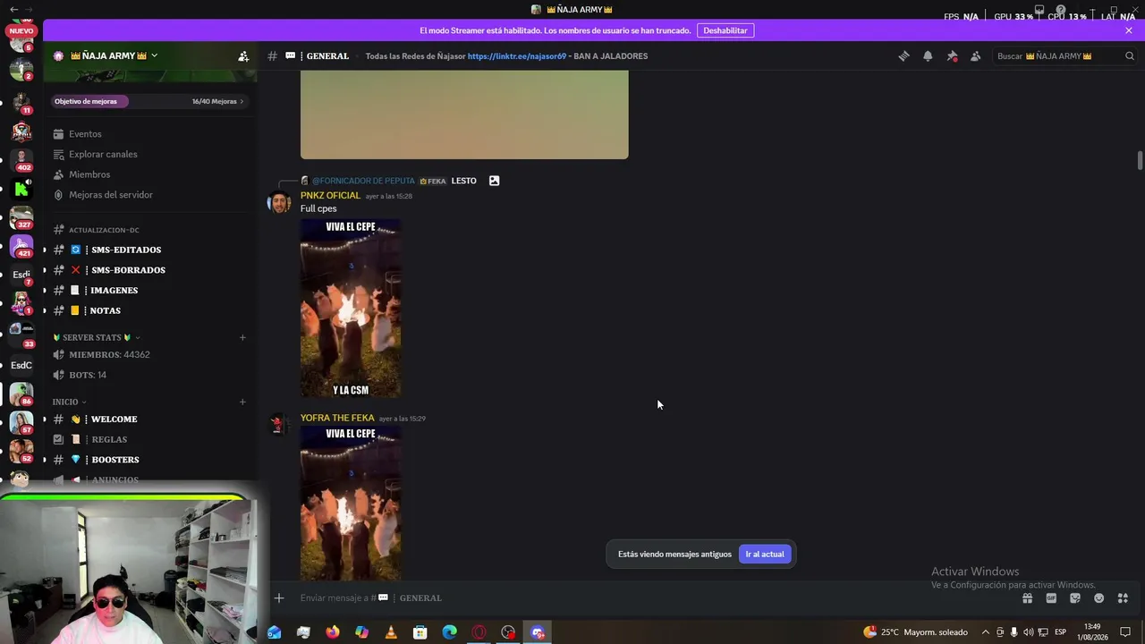Click the PNKZ OFICIAL username
This screenshot has height=644, width=1145.
330,195
